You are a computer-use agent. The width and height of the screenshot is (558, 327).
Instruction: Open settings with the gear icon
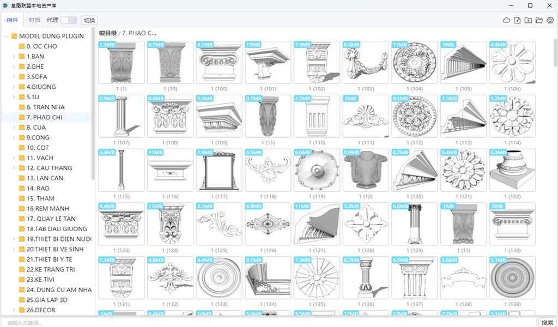tap(550, 20)
